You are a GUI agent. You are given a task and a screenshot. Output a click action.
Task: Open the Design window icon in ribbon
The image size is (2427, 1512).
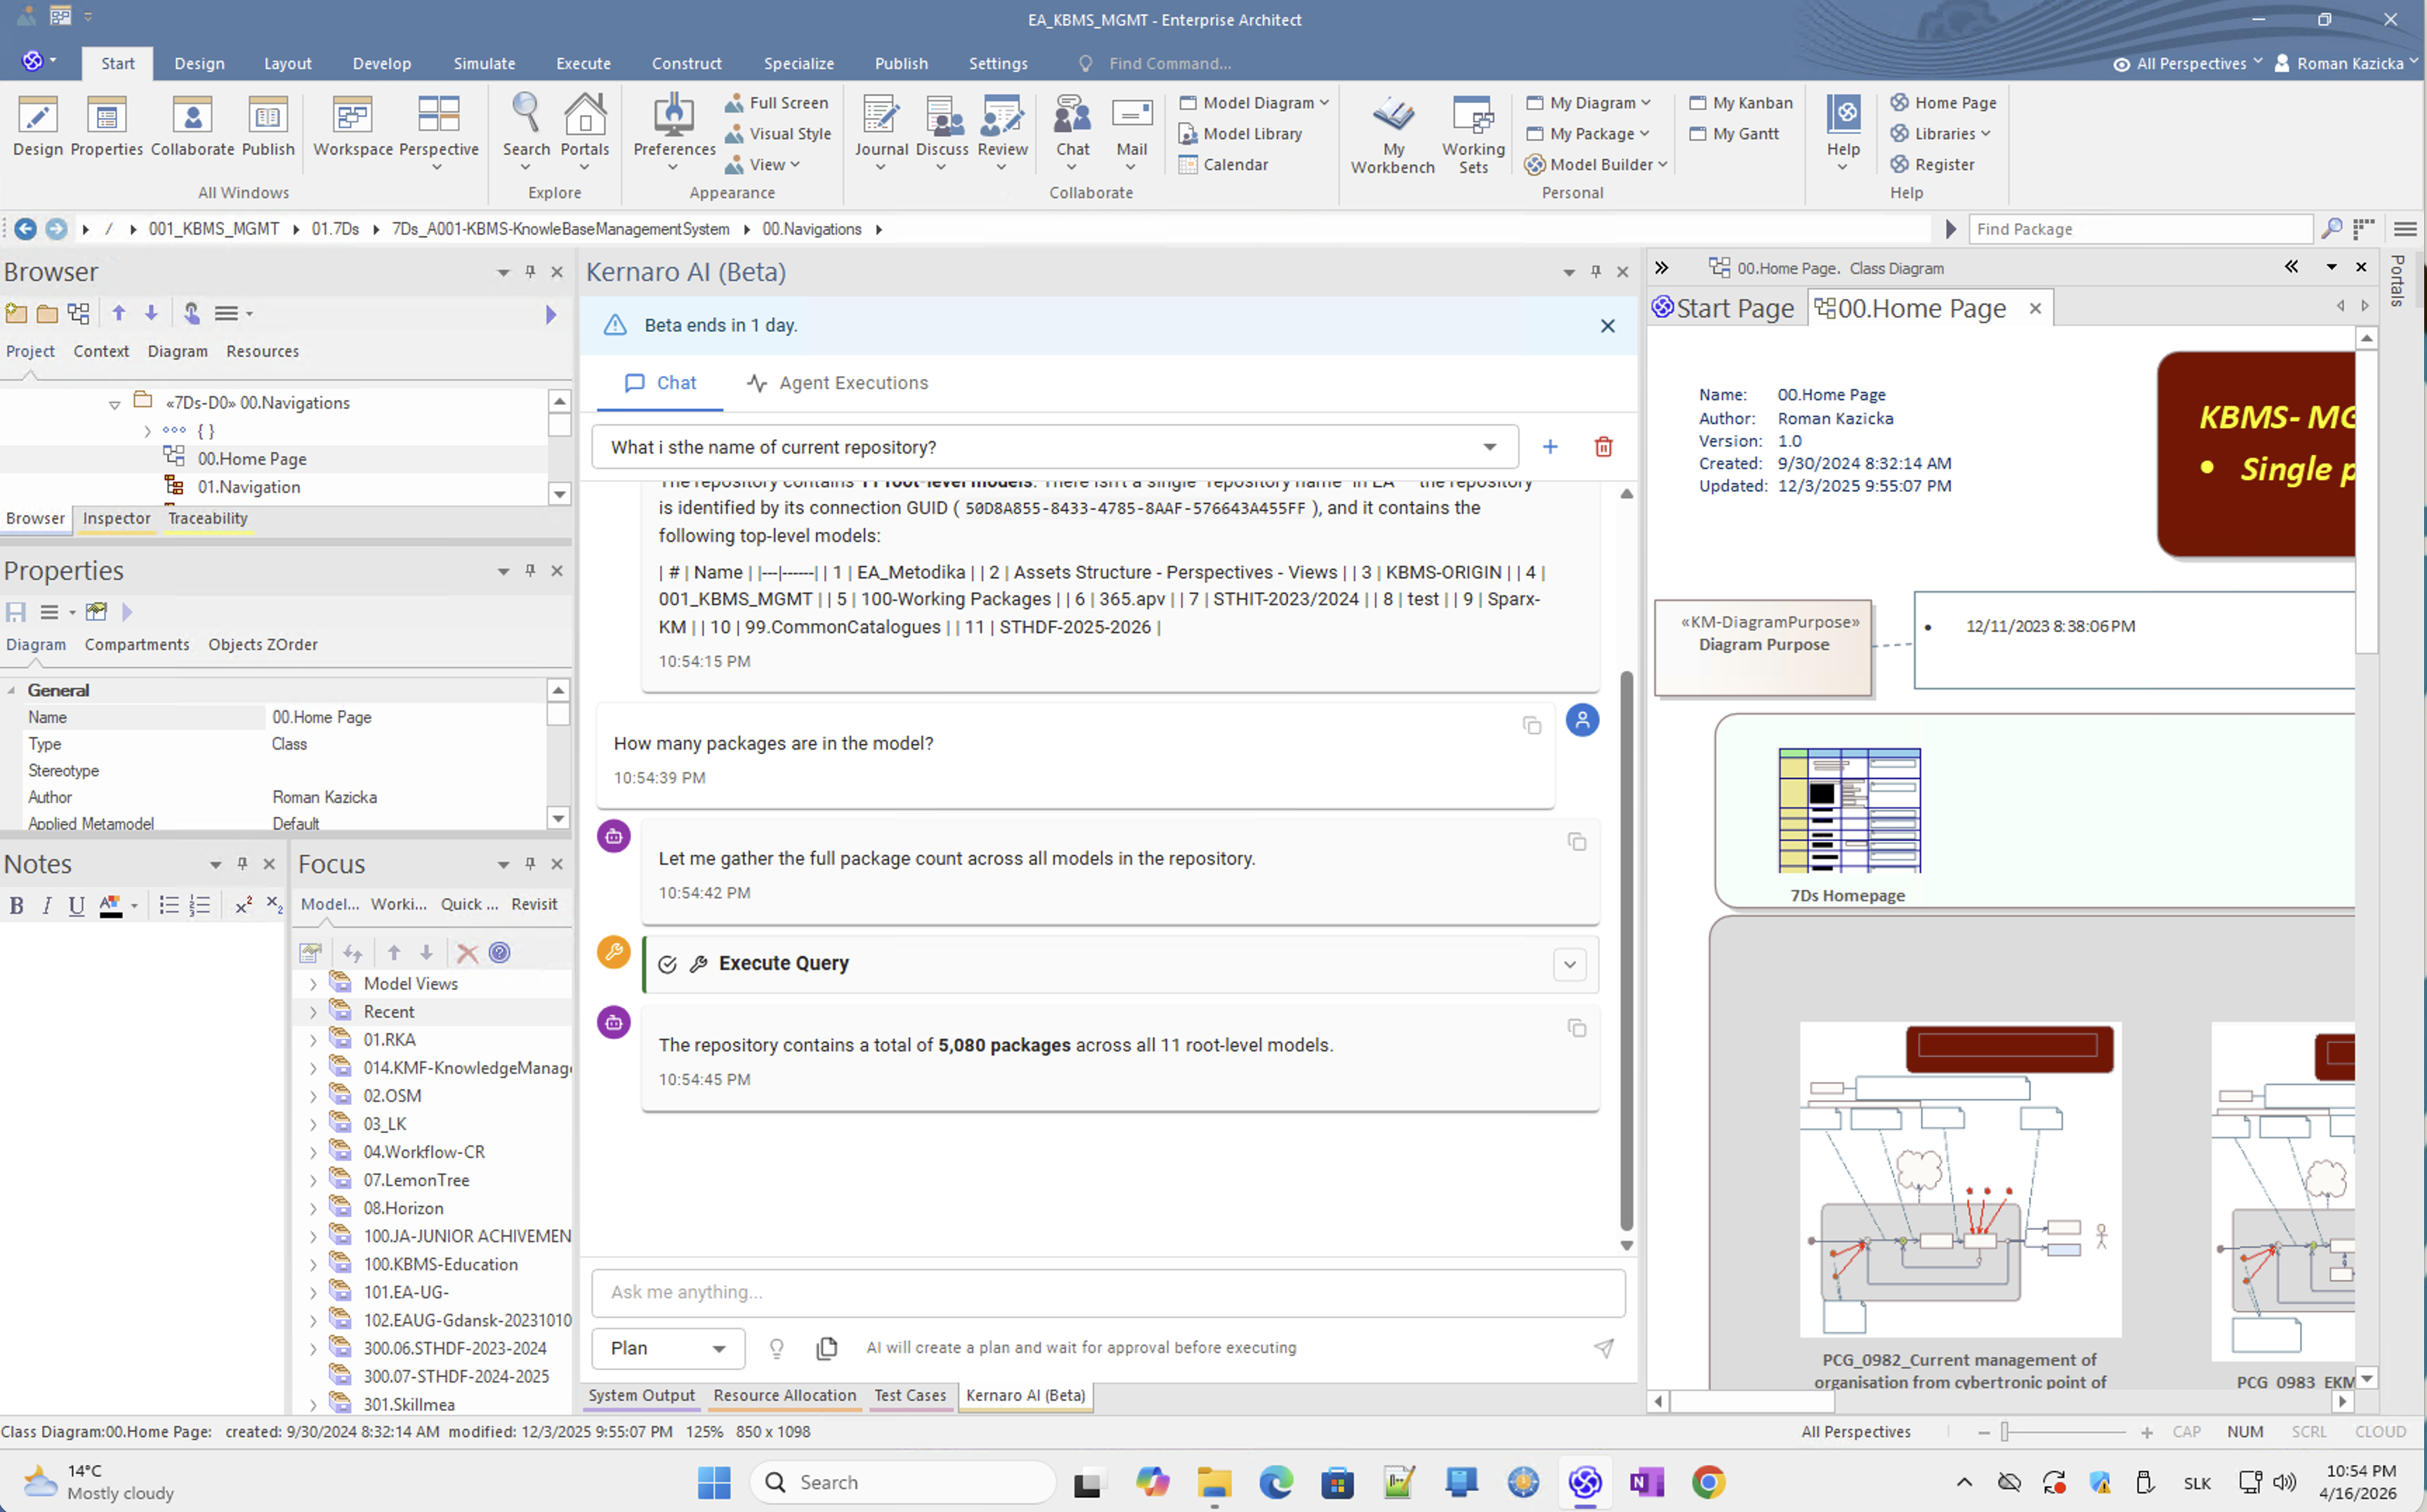(38, 126)
